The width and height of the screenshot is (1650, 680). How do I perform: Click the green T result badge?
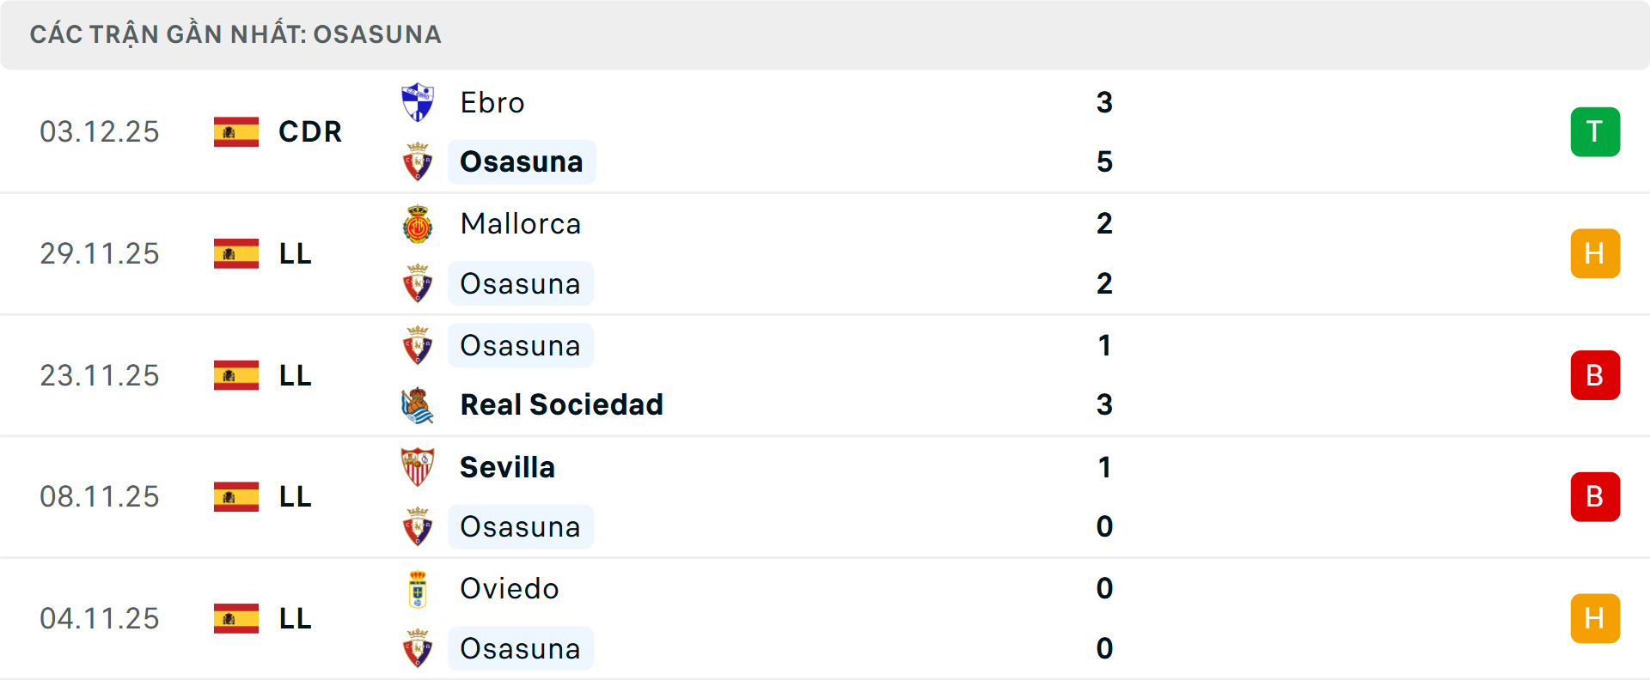1595,131
